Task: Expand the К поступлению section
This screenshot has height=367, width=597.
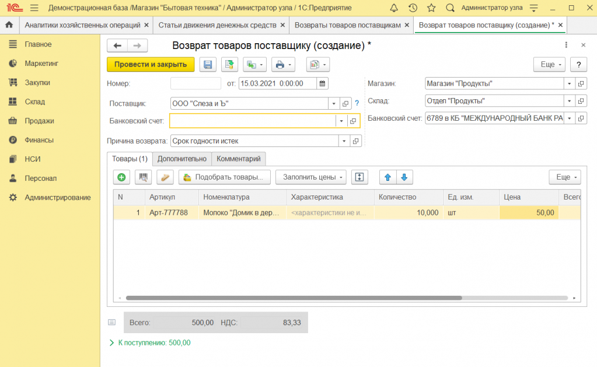Action: point(112,343)
